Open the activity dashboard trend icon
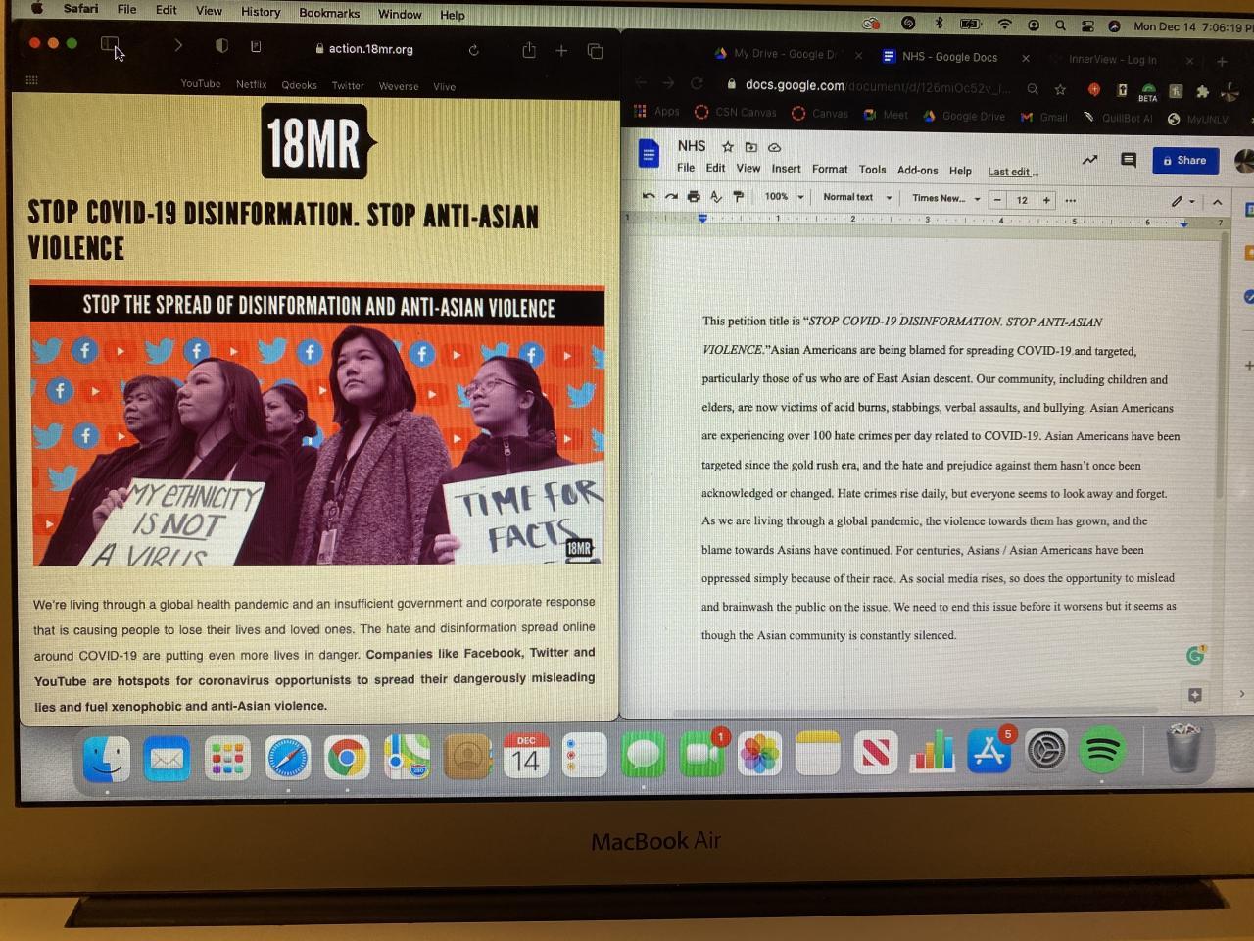 (1089, 160)
